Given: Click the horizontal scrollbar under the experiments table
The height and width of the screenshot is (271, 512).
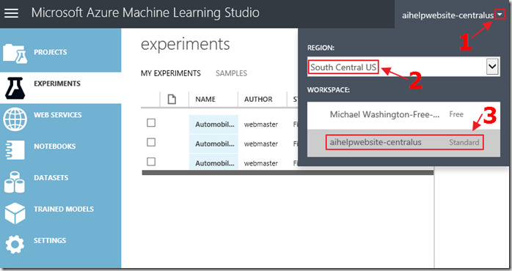Looking at the screenshot, I should pyautogui.click(x=288, y=173).
